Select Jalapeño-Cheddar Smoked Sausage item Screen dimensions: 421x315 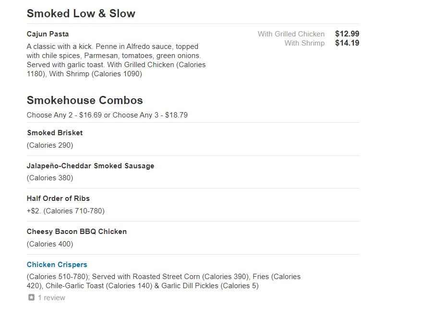[90, 166]
